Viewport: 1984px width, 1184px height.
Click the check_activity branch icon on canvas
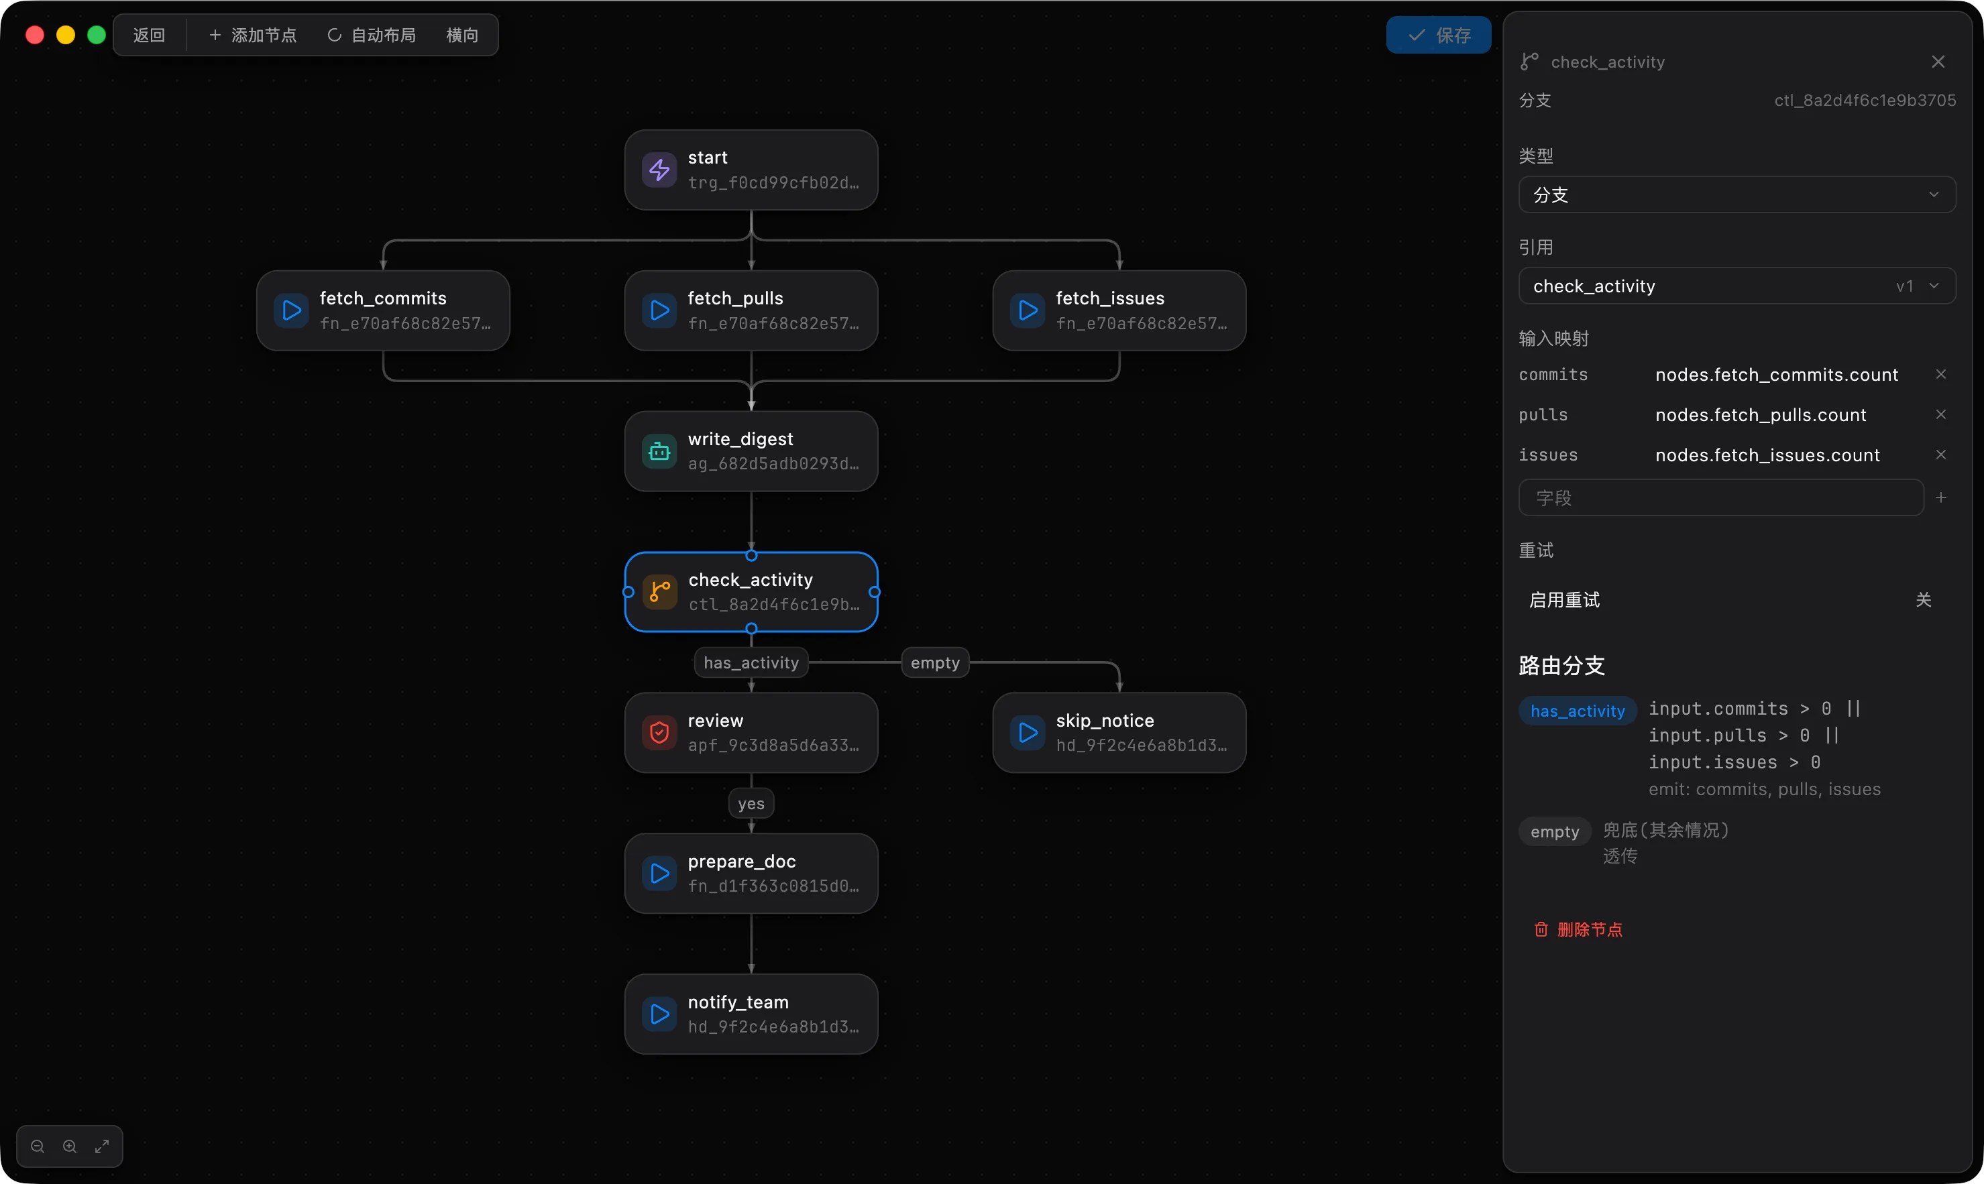(x=659, y=592)
